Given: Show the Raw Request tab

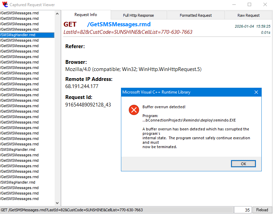Looking at the screenshot, I should click(x=248, y=15).
